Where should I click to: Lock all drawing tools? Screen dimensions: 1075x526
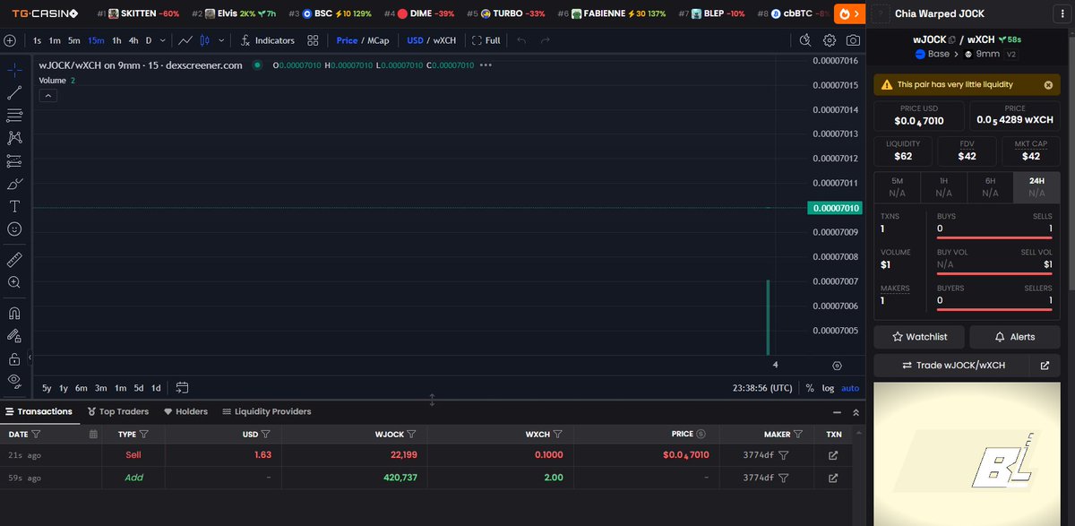coord(14,358)
